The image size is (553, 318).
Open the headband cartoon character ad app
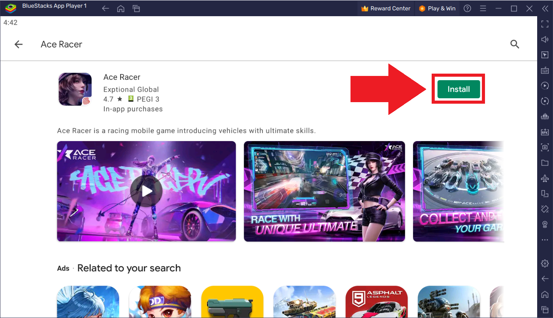coord(160,302)
